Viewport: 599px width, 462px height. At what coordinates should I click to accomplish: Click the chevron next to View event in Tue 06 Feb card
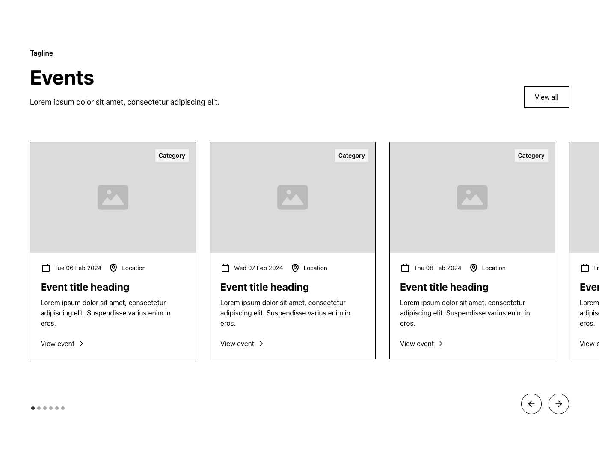click(82, 344)
